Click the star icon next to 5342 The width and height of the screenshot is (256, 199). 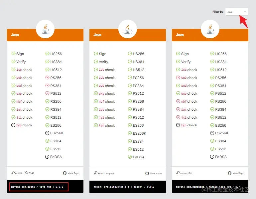[27, 172]
